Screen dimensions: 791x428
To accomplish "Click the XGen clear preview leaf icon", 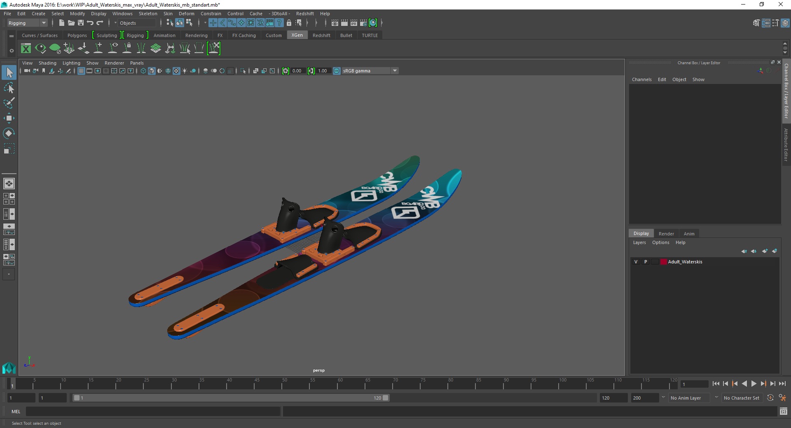I will coord(55,49).
